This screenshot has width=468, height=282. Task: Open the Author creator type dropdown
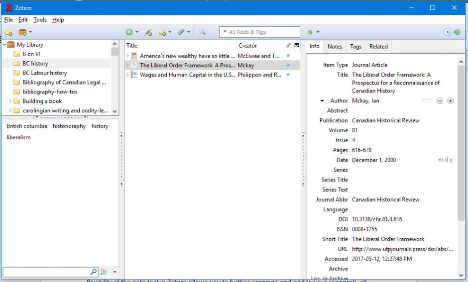[x=322, y=101]
